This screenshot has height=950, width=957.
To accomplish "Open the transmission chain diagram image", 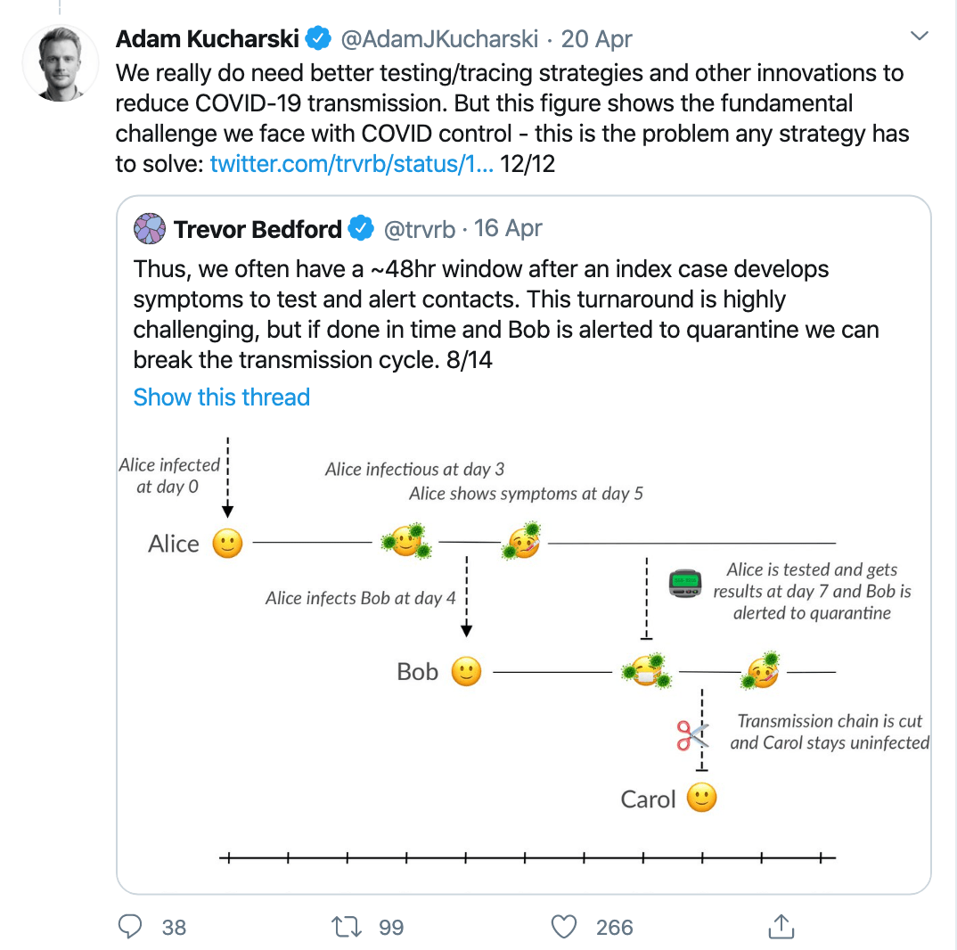I will (x=524, y=651).
